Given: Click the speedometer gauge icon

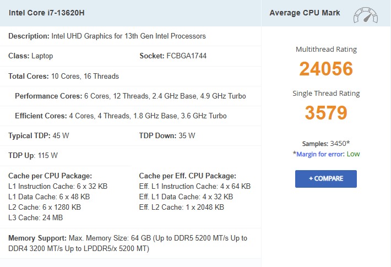Looking at the screenshot, I should pyautogui.click(x=366, y=14).
